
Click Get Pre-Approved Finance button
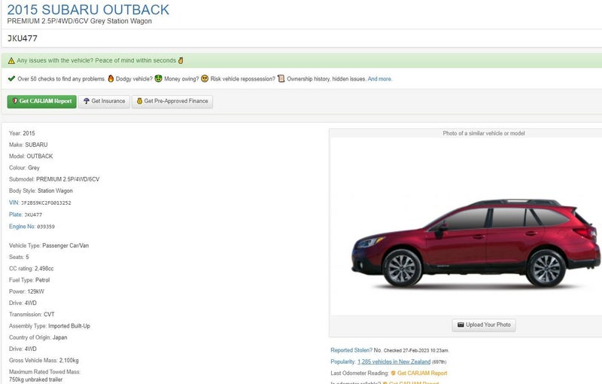pyautogui.click(x=172, y=102)
